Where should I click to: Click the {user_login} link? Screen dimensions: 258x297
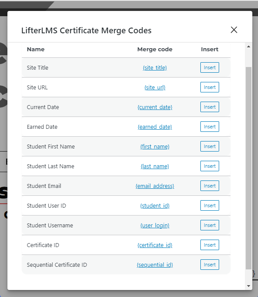[x=155, y=225]
